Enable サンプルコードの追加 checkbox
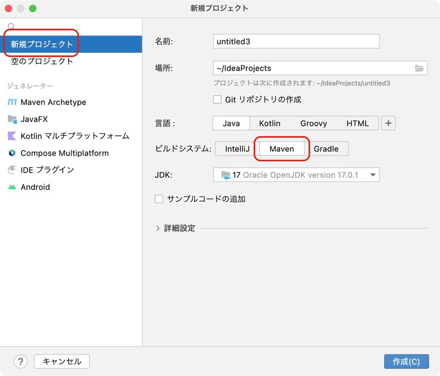 (x=159, y=199)
